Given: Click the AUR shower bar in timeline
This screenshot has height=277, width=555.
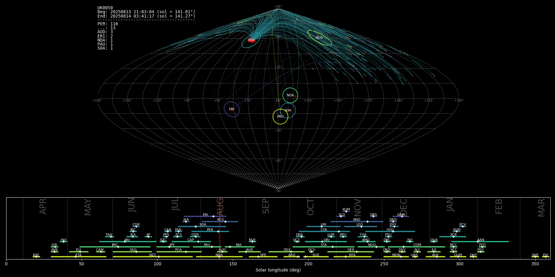Looking at the screenshot, I should point(249,252).
